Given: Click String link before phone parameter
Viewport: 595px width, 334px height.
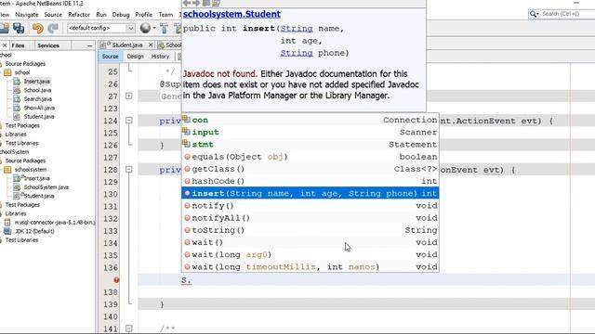Looking at the screenshot, I should click(x=297, y=53).
